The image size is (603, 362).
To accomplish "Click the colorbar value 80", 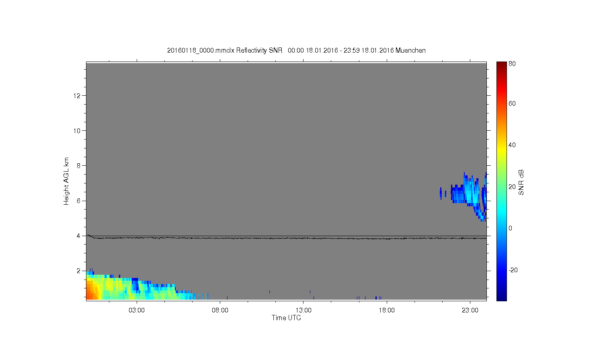I will [512, 64].
